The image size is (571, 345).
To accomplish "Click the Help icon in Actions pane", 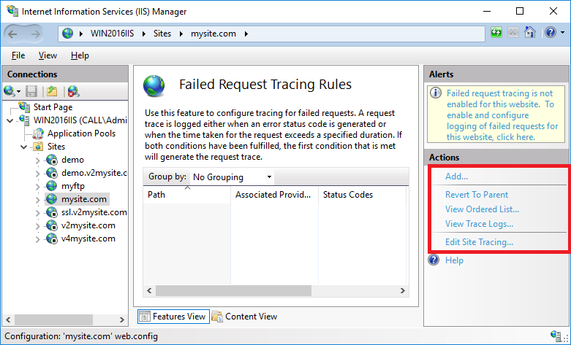I will [x=434, y=260].
